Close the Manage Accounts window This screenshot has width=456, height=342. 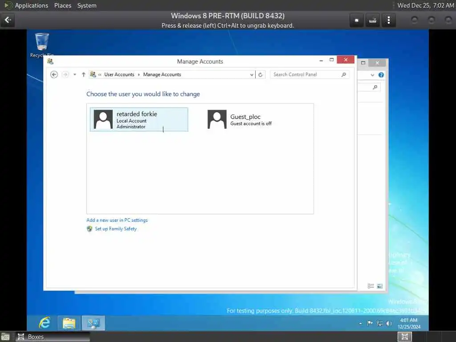346,60
